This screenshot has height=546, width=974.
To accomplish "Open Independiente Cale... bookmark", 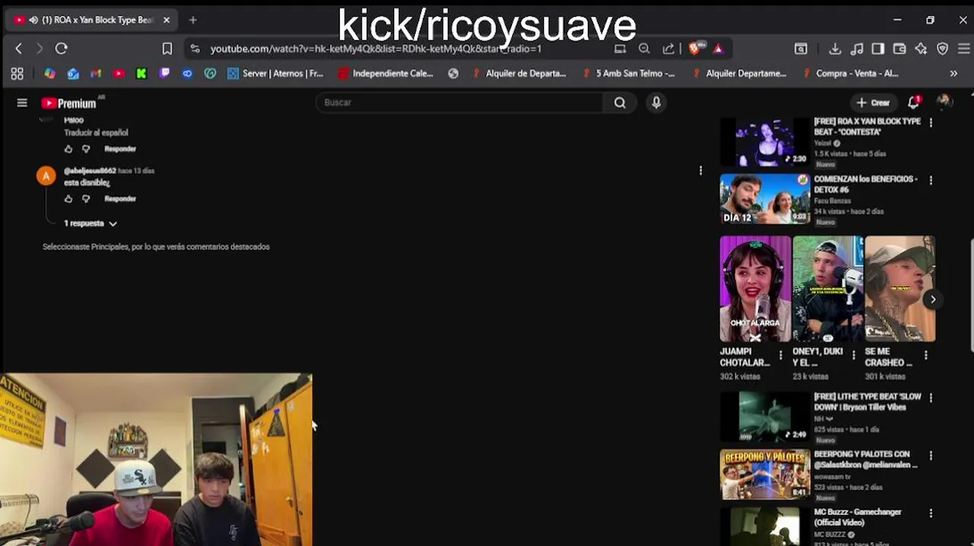I will (386, 74).
